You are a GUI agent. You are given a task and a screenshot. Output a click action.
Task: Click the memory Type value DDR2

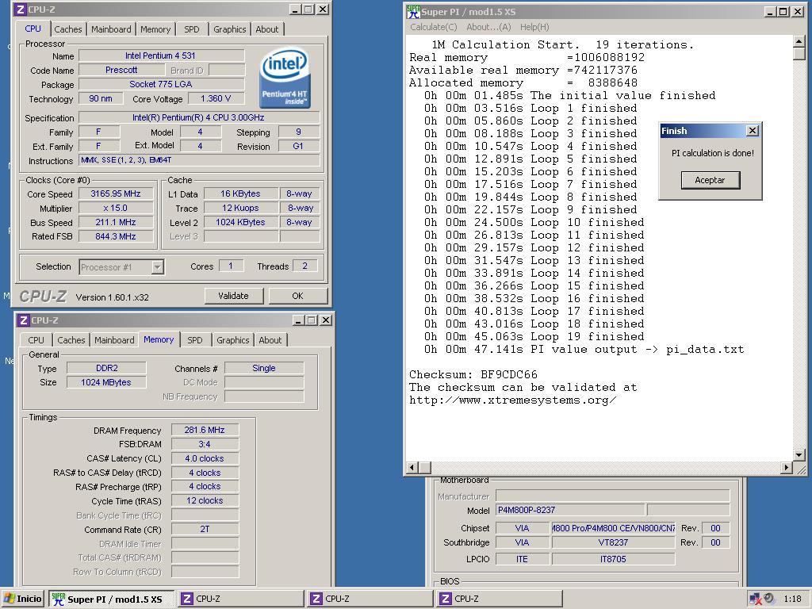click(107, 368)
